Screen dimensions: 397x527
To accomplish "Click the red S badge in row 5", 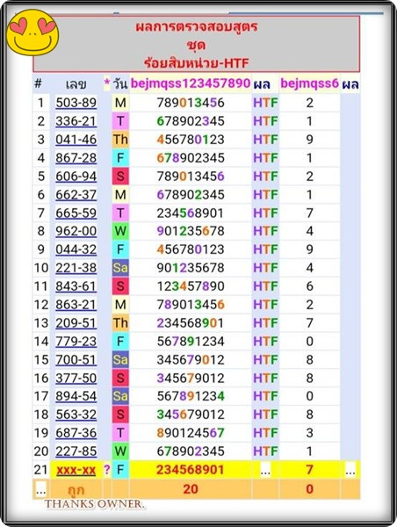I will [x=120, y=177].
